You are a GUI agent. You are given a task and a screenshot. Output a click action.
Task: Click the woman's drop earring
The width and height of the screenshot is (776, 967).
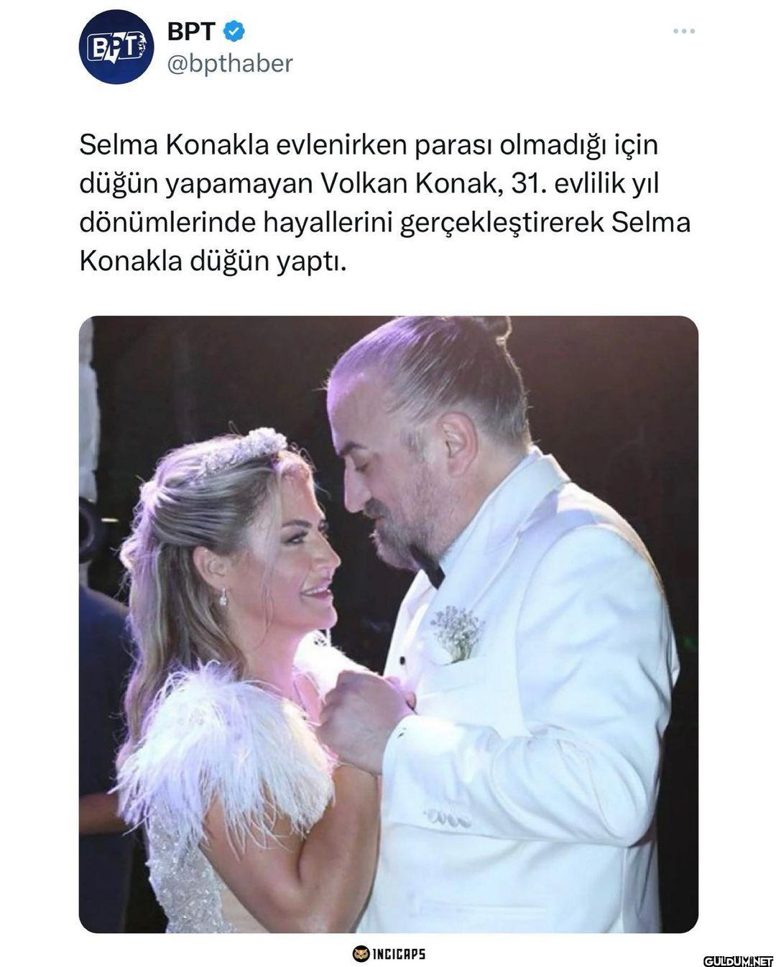click(223, 596)
